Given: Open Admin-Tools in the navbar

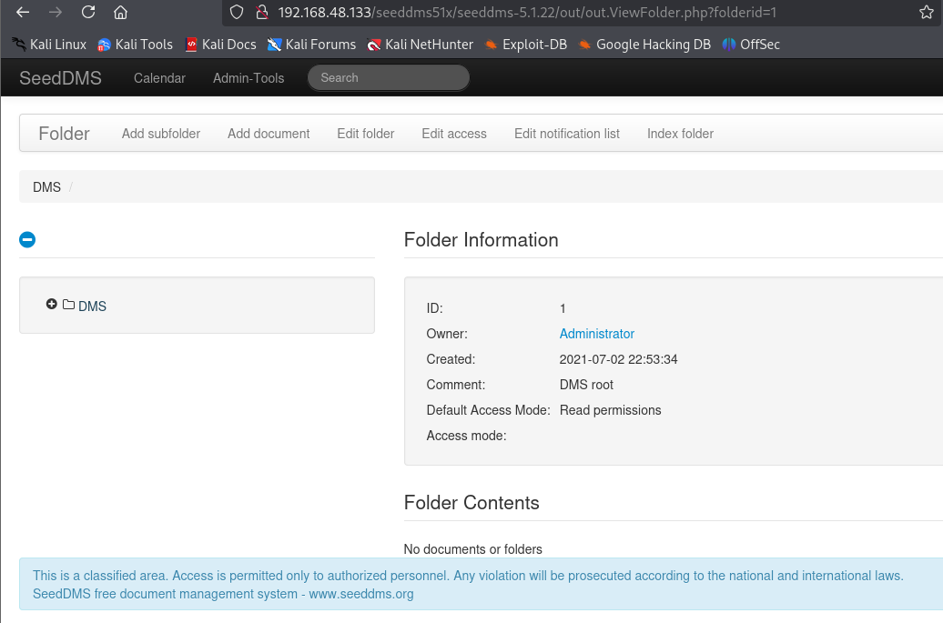Looking at the screenshot, I should [248, 78].
